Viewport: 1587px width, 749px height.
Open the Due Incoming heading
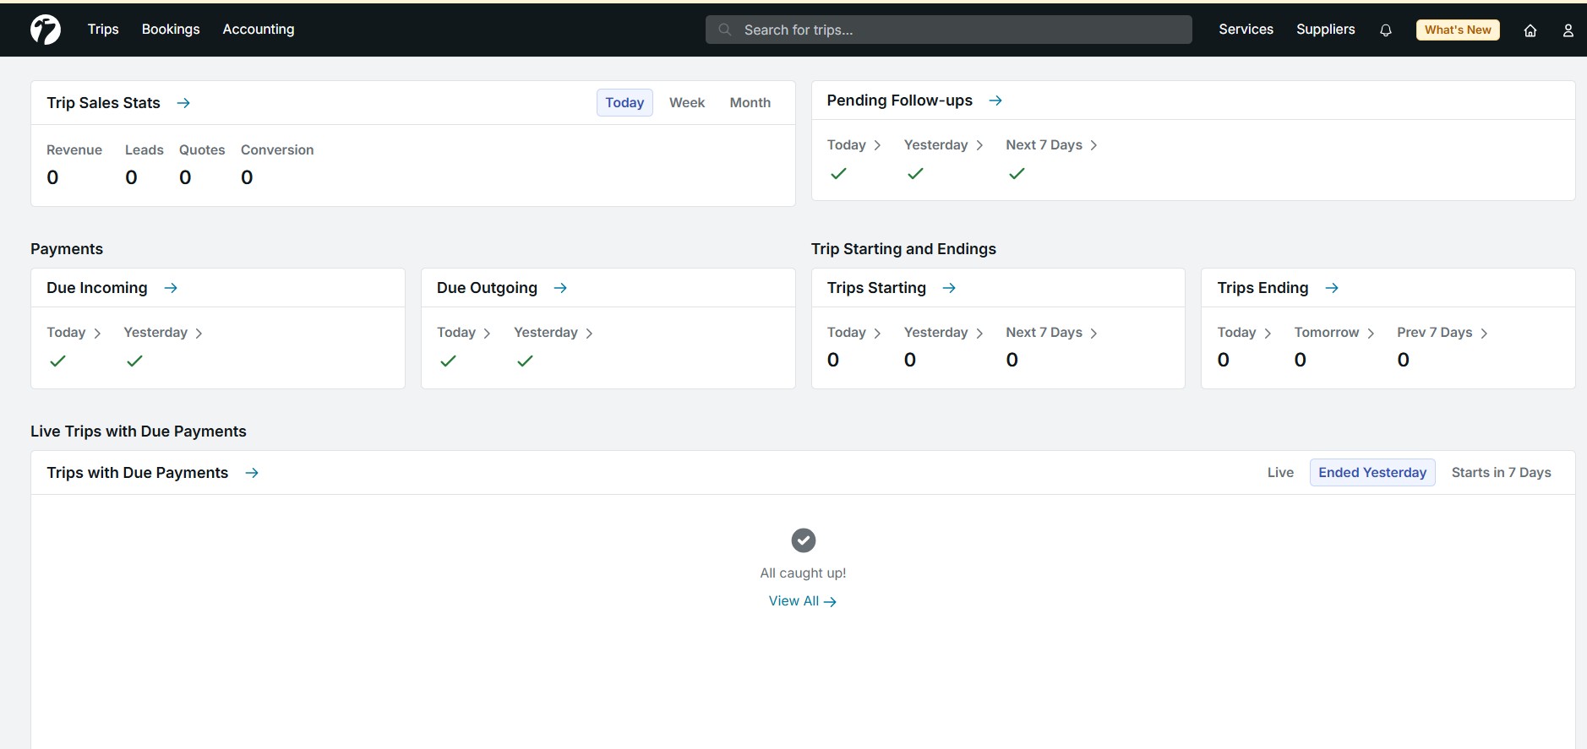pyautogui.click(x=97, y=288)
